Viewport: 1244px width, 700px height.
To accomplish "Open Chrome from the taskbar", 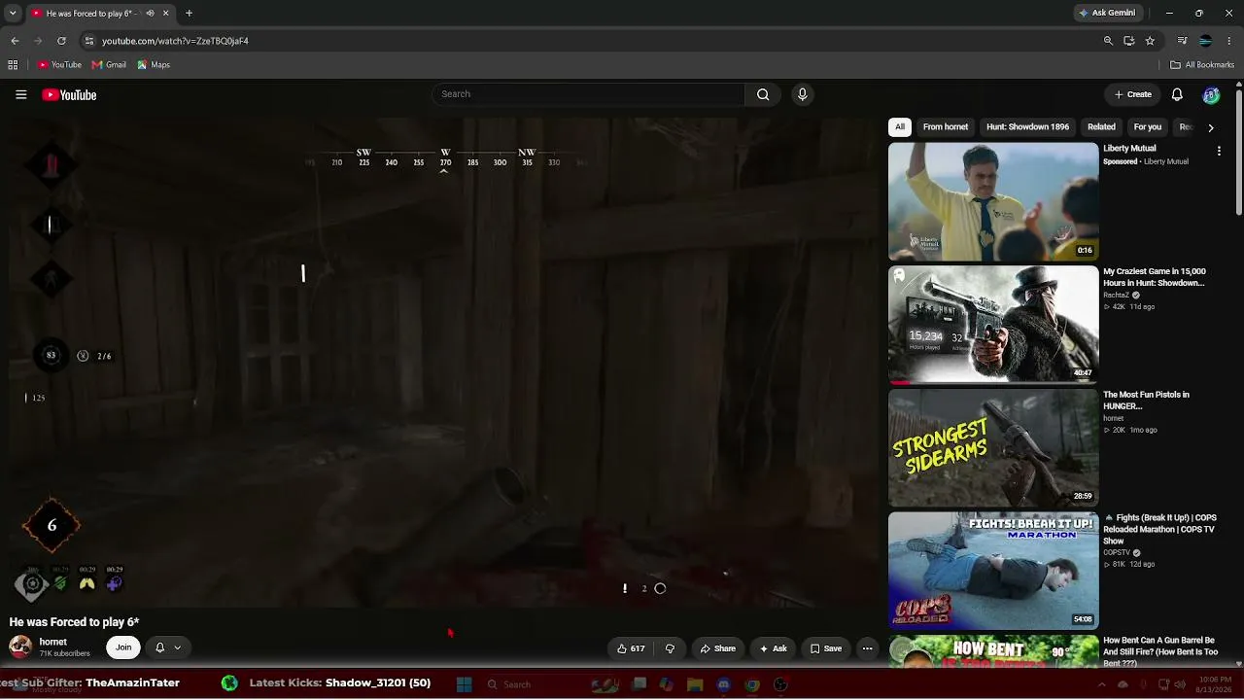I will click(752, 684).
